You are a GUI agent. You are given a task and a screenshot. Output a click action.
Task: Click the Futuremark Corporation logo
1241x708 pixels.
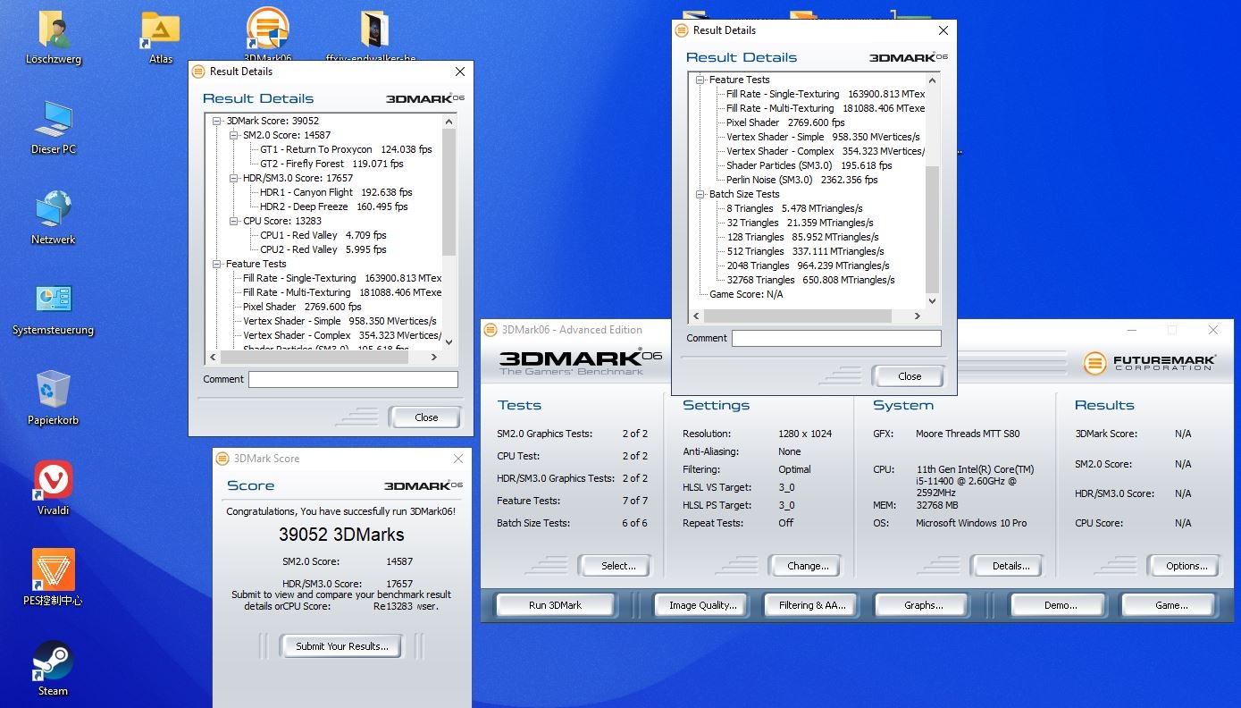click(x=1150, y=363)
